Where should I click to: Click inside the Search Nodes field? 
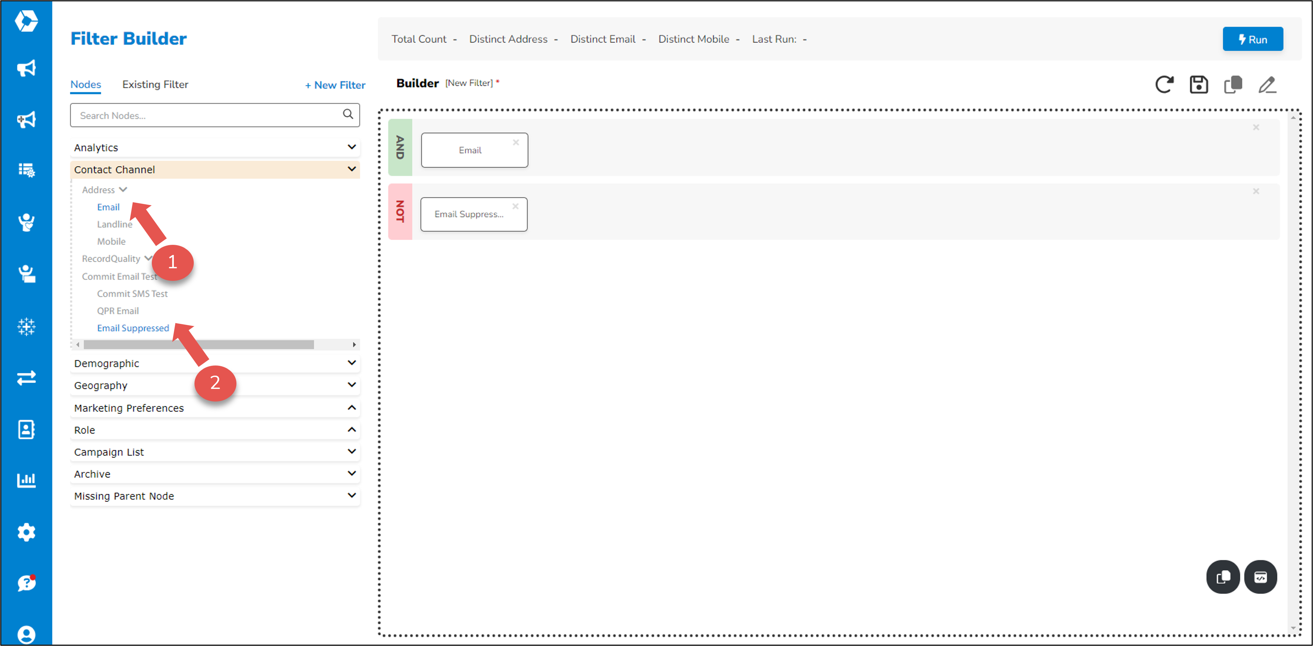click(x=204, y=115)
